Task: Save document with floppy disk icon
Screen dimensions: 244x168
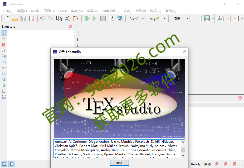Action: (x=23, y=18)
